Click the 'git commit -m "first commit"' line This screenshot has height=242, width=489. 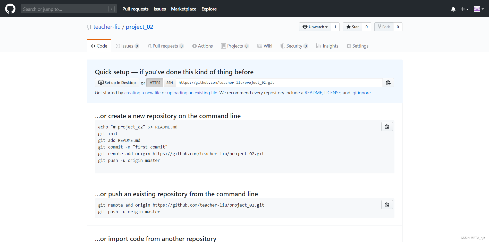click(133, 147)
